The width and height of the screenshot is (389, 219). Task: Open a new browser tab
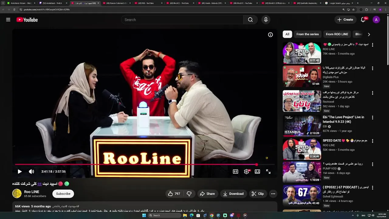(358, 3)
